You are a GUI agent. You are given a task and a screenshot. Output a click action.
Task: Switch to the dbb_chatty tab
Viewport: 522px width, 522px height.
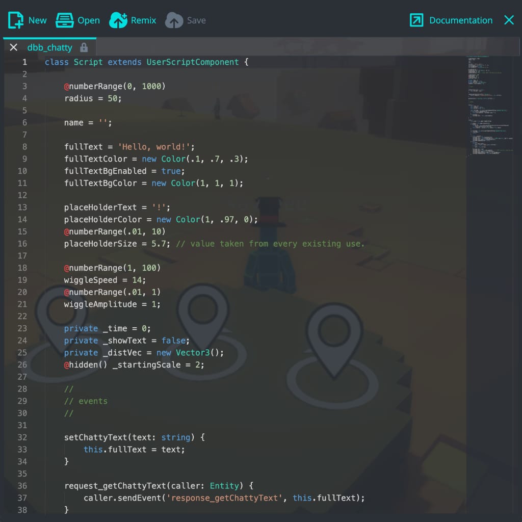point(49,47)
